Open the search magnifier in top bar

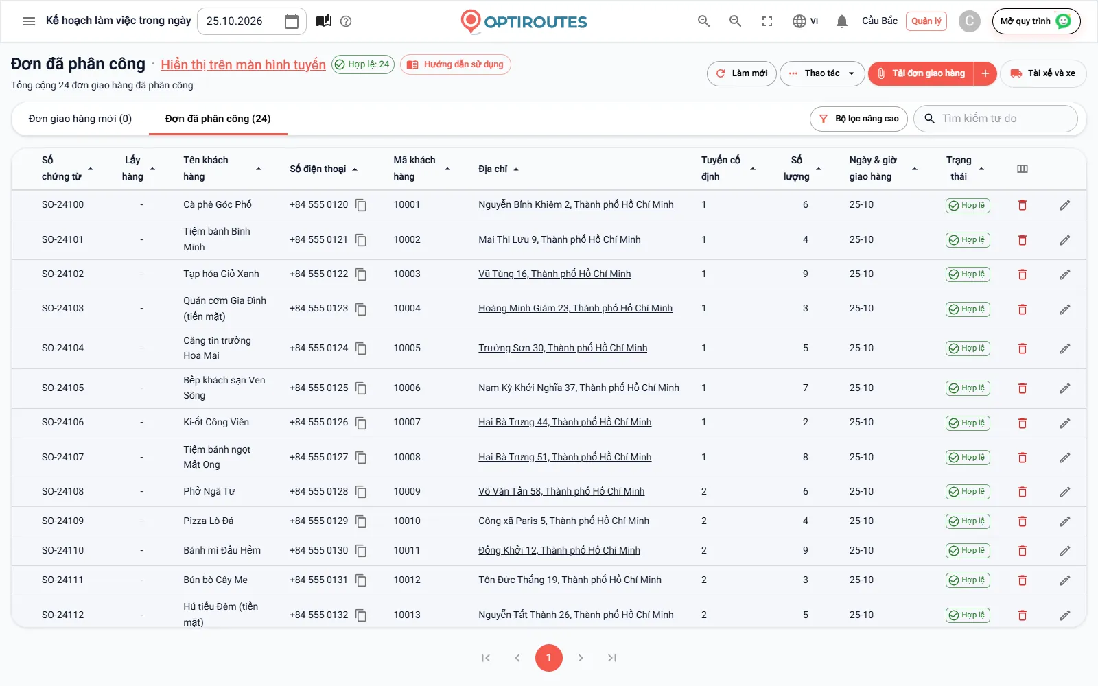click(x=703, y=21)
